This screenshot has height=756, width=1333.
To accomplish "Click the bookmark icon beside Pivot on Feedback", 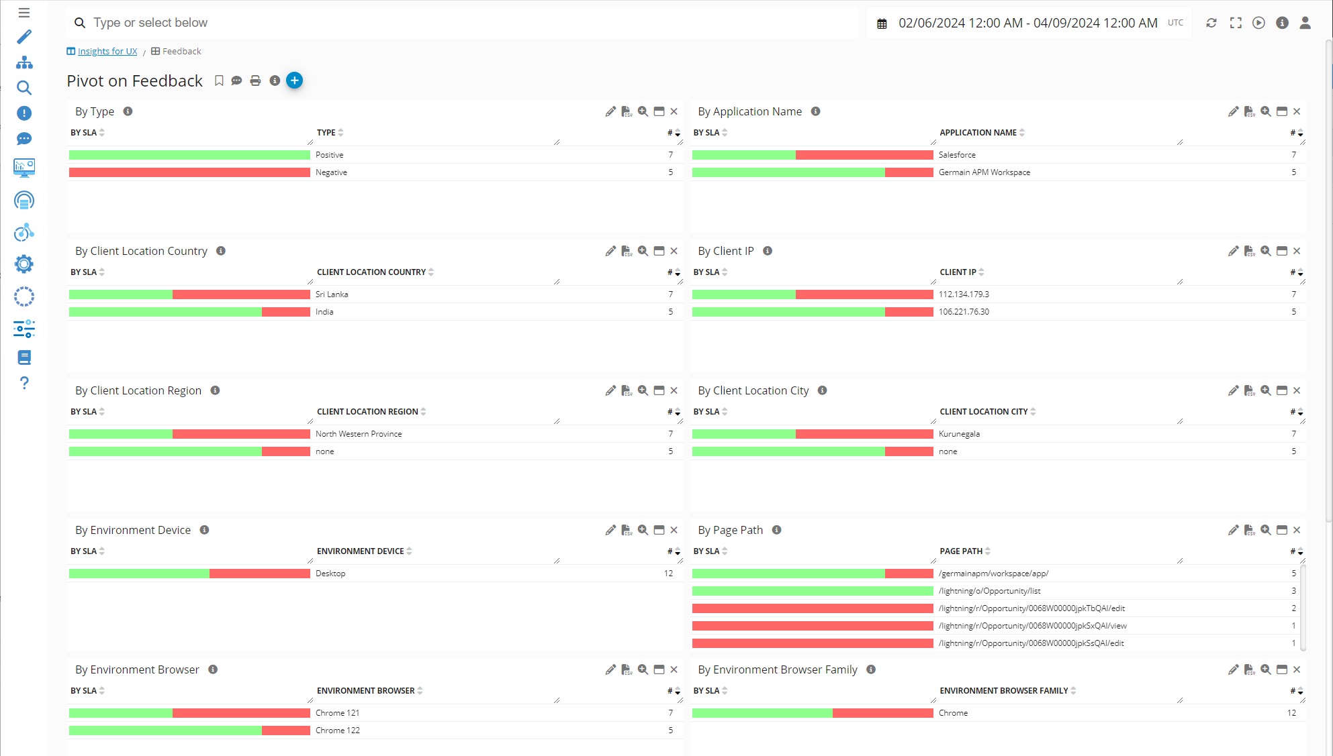I will coord(219,80).
